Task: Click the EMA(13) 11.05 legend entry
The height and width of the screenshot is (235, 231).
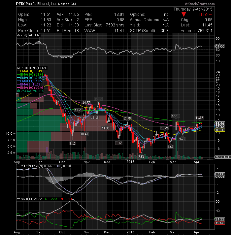Action: [x=29, y=81]
